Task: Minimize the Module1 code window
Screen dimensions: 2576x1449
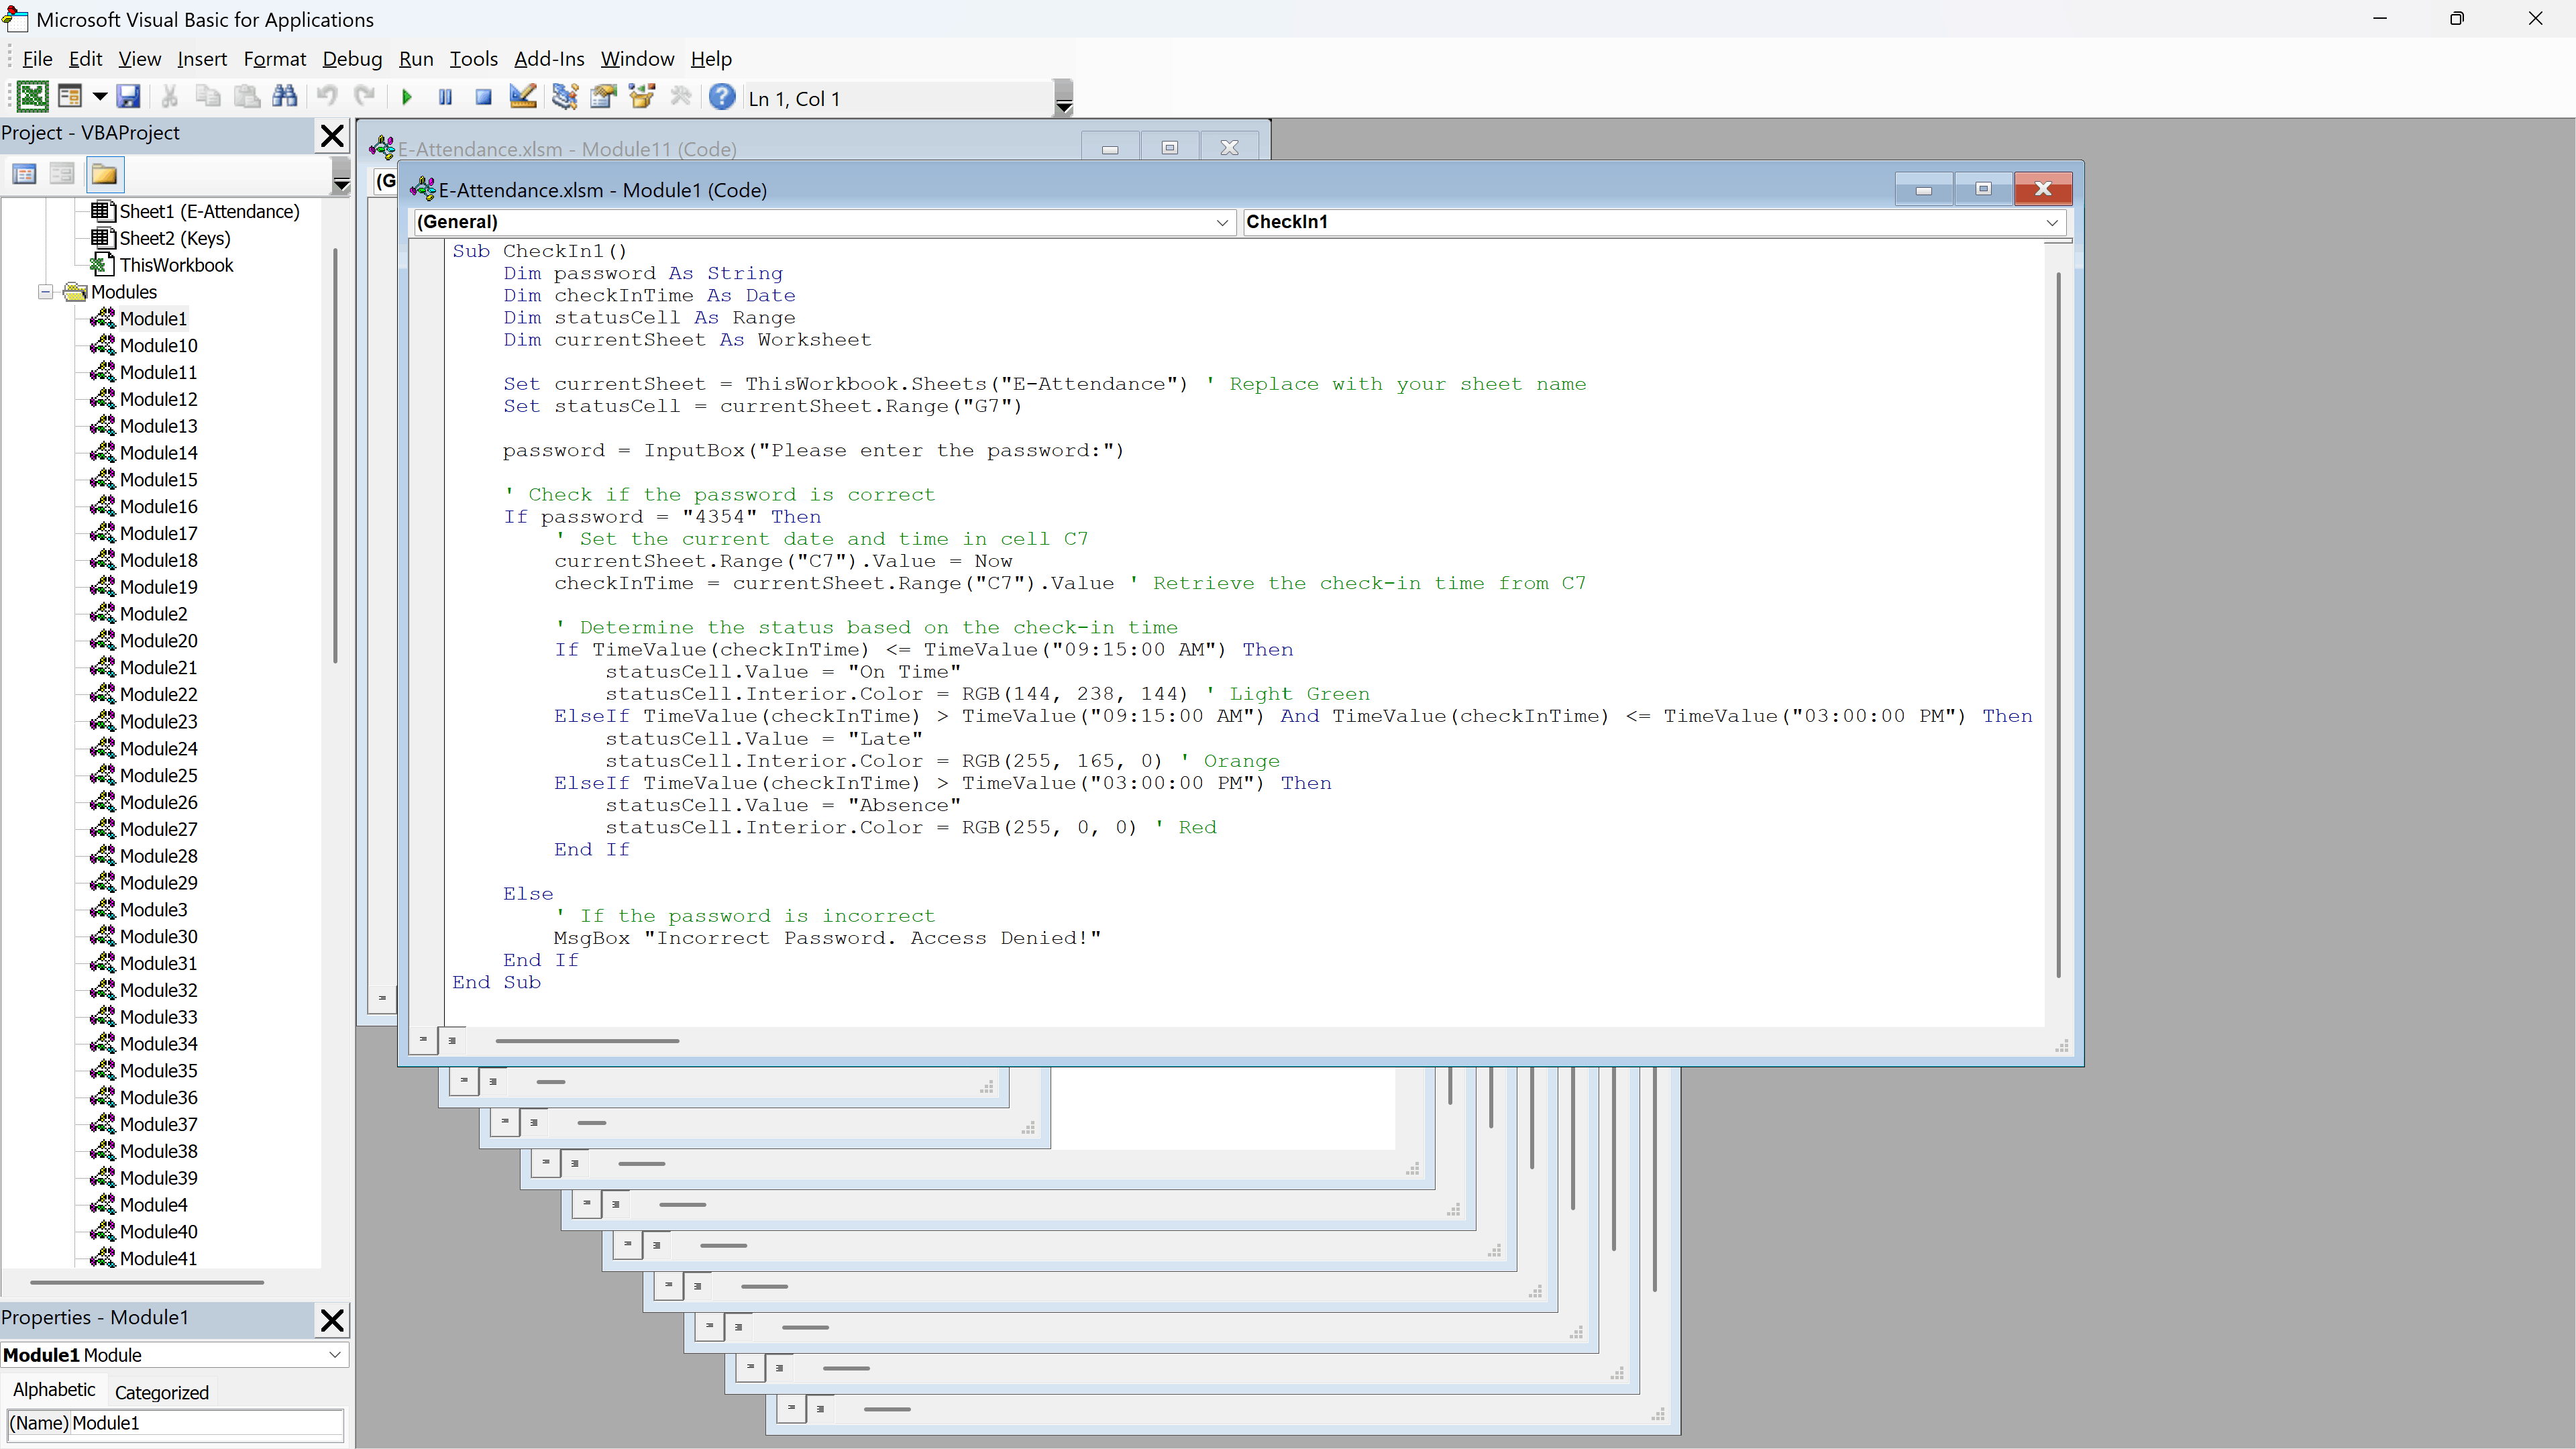Action: (1923, 189)
